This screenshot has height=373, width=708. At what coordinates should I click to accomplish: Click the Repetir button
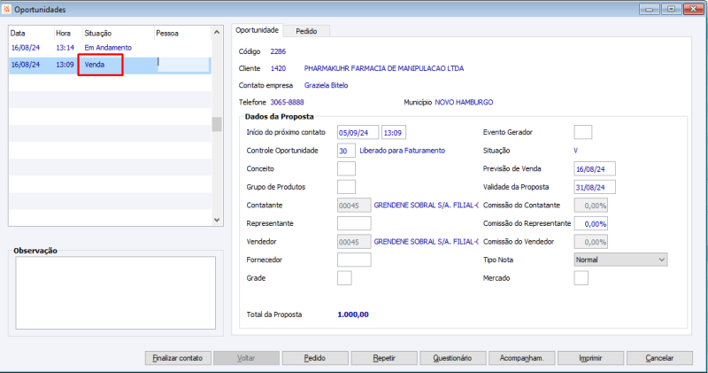click(384, 358)
